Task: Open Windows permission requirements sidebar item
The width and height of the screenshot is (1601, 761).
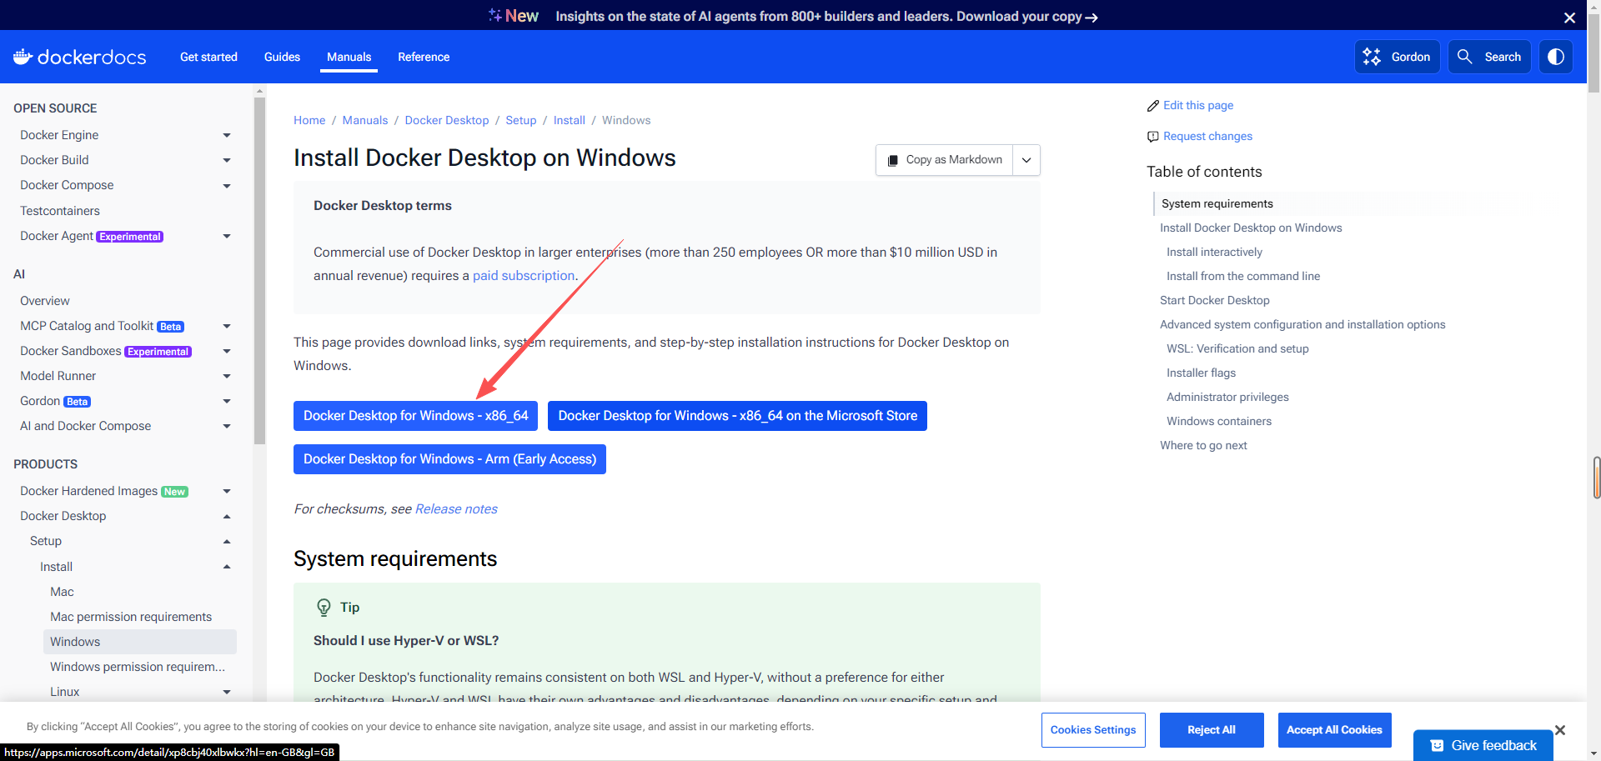Action: (138, 667)
